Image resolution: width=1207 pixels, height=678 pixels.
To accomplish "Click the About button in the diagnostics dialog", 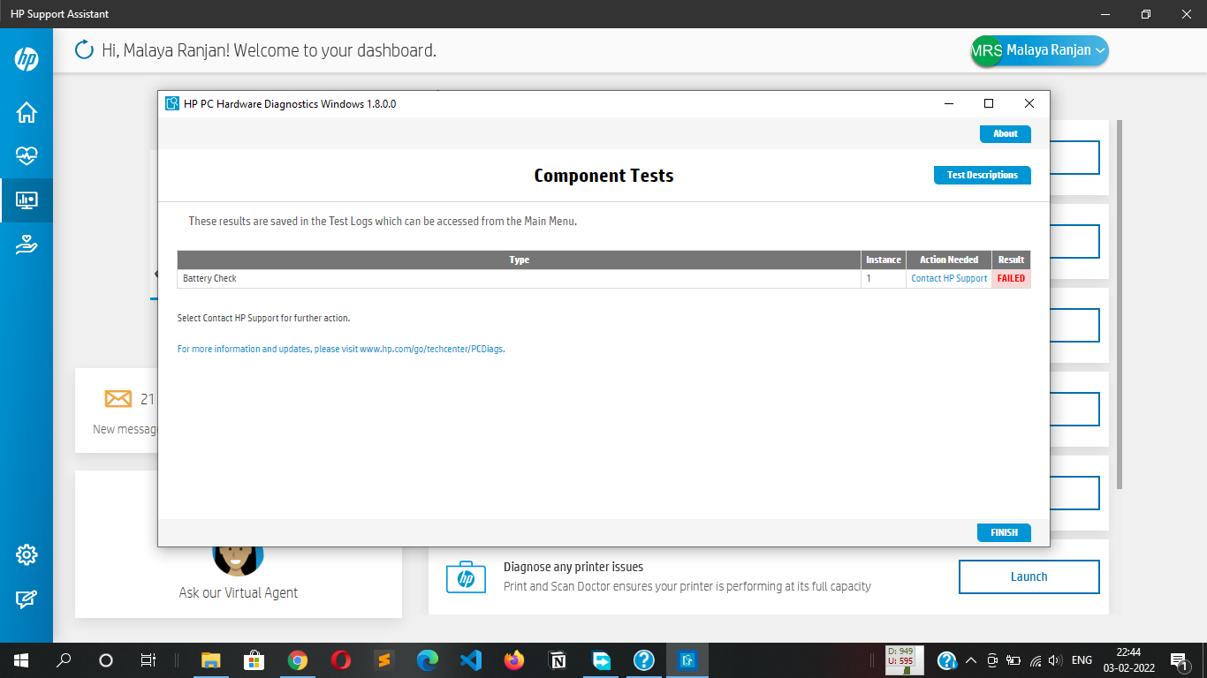I will coord(1005,133).
